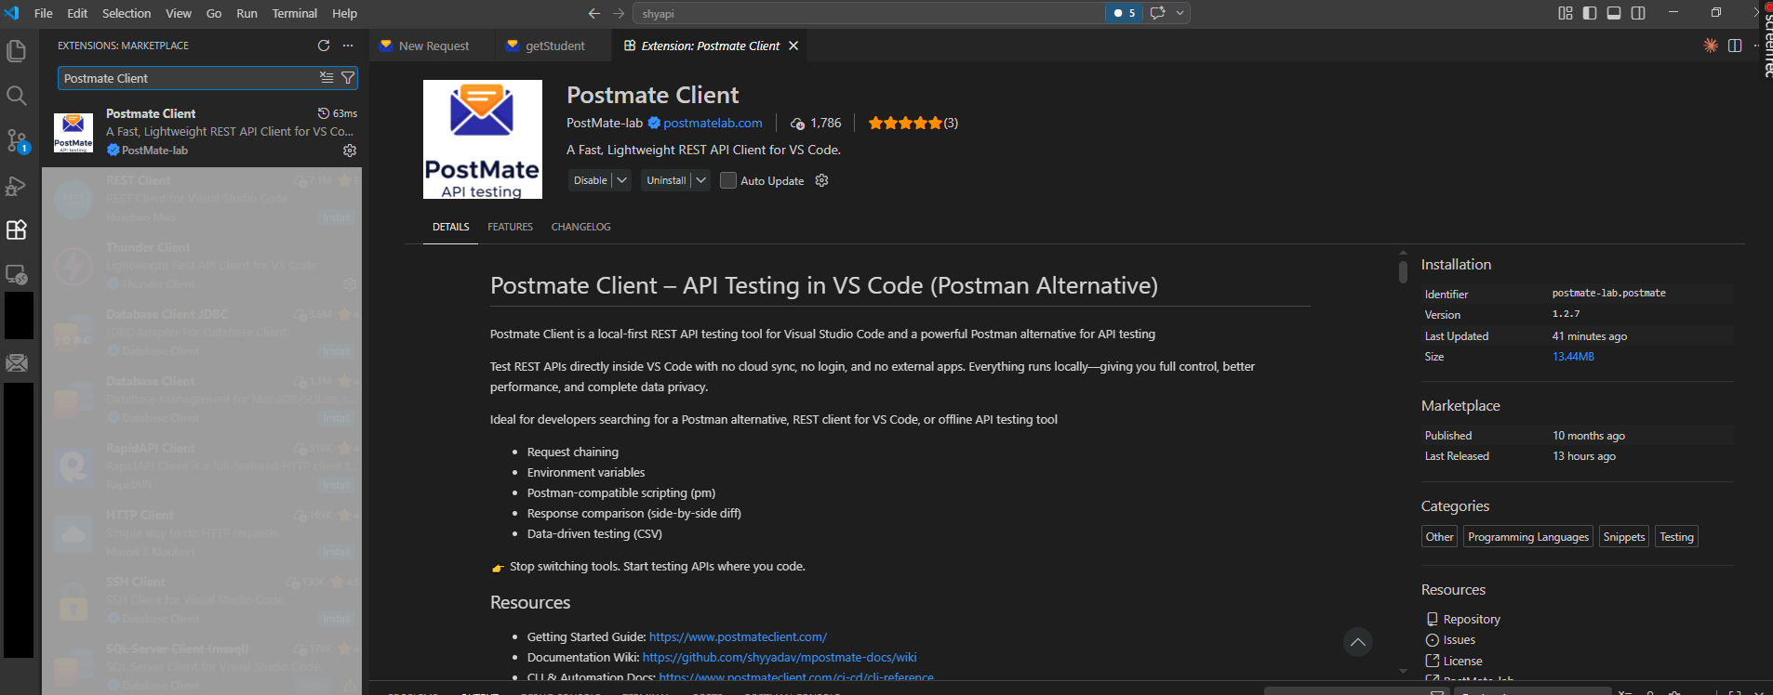Switch to the New Request tab

tap(433, 46)
